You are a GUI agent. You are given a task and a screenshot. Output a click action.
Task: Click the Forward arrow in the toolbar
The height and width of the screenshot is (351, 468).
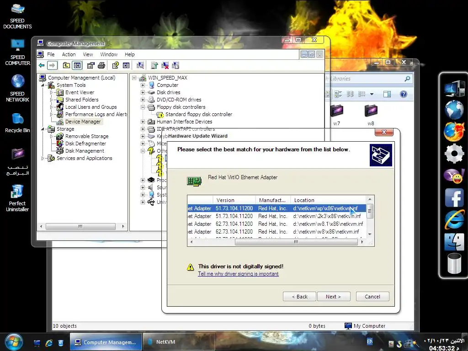pyautogui.click(x=52, y=65)
